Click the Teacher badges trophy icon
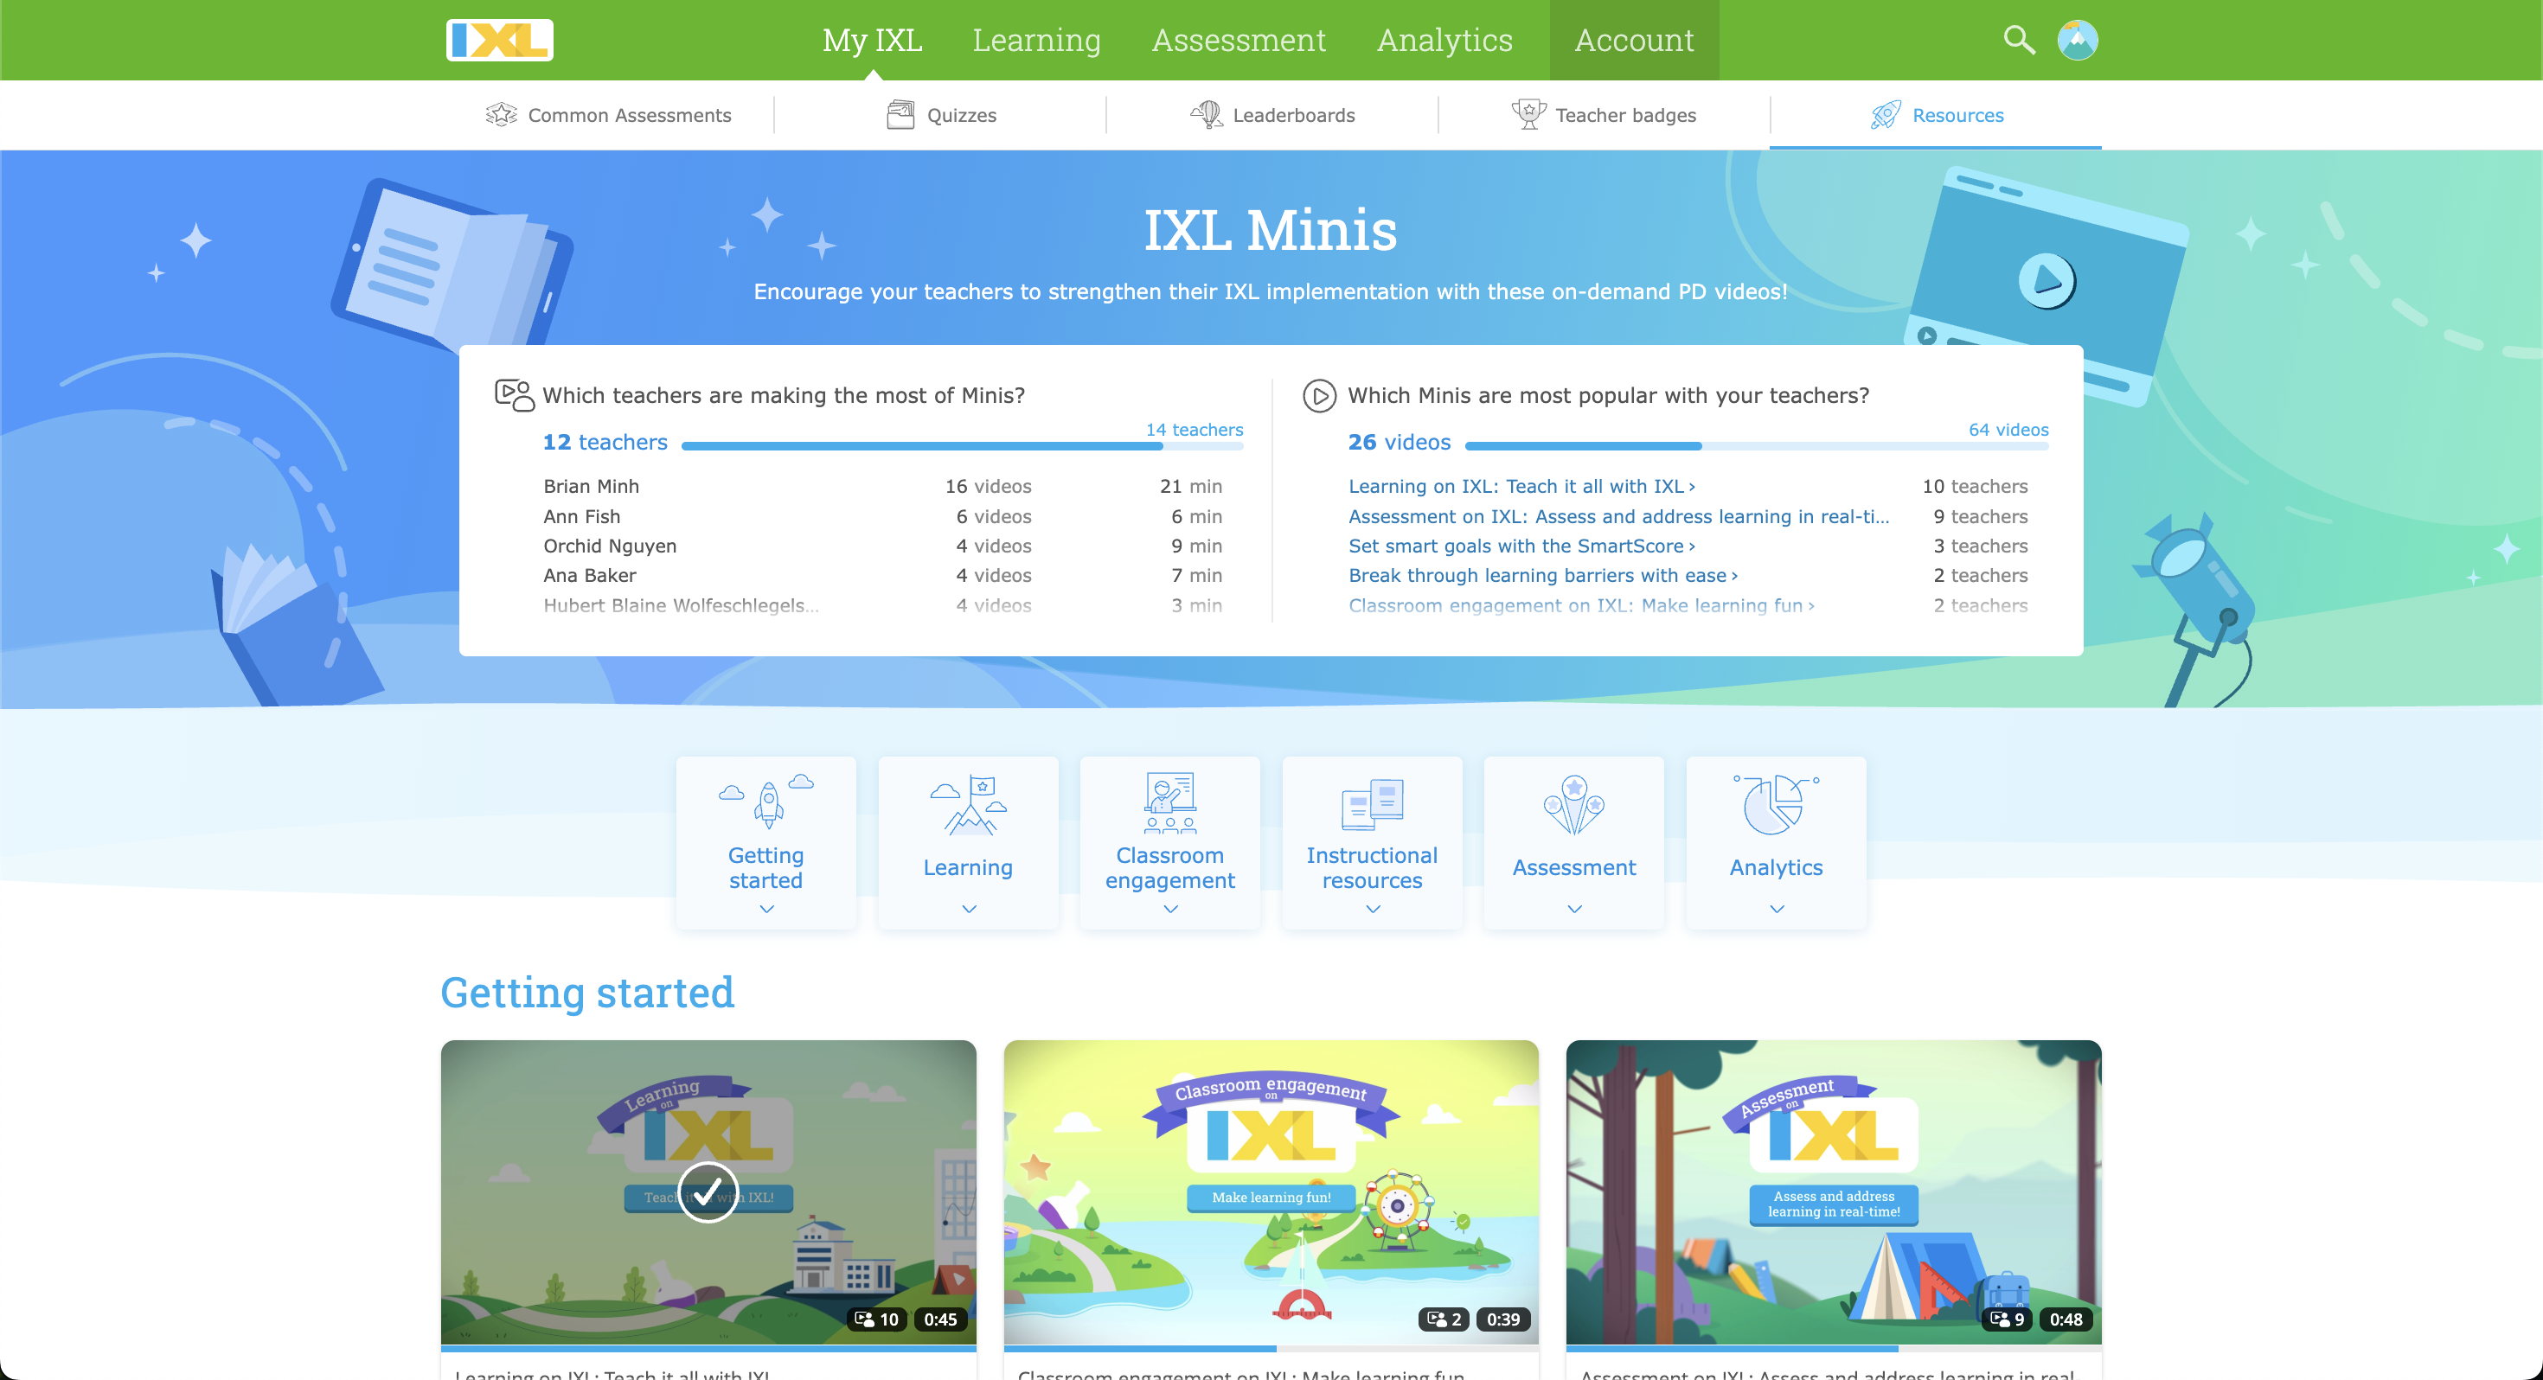This screenshot has width=2543, height=1380. [x=1528, y=114]
